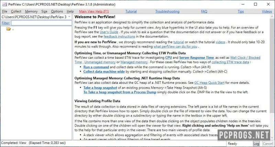Click 'Take a heap snapshot' link
This screenshot has width=275, height=147.
(x=100, y=88)
